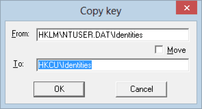Click the highlighted HKCU\Identities text

pyautogui.click(x=65, y=65)
